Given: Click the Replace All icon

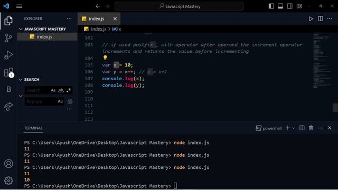Looking at the screenshot, I should pos(70,102).
